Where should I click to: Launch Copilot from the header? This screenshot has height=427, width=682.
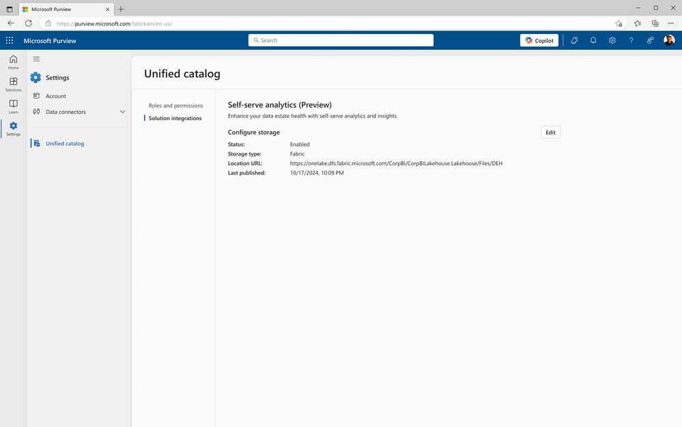point(539,40)
